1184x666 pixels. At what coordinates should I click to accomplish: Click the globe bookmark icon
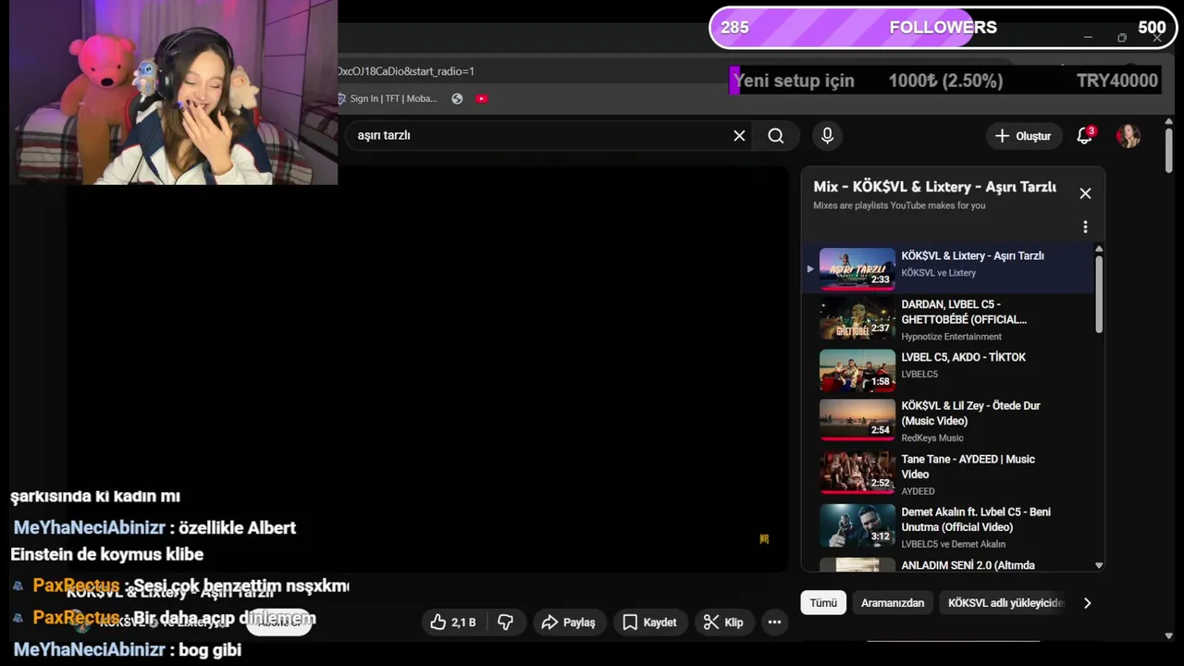[x=457, y=99]
